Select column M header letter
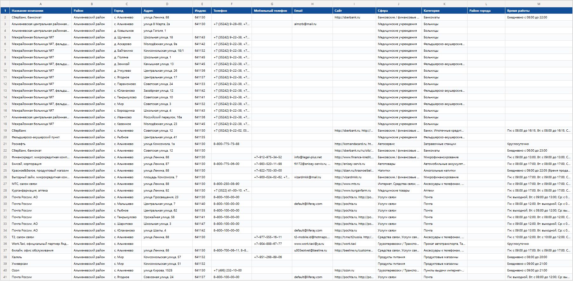Screen dimensions: 573x286 (539, 4)
